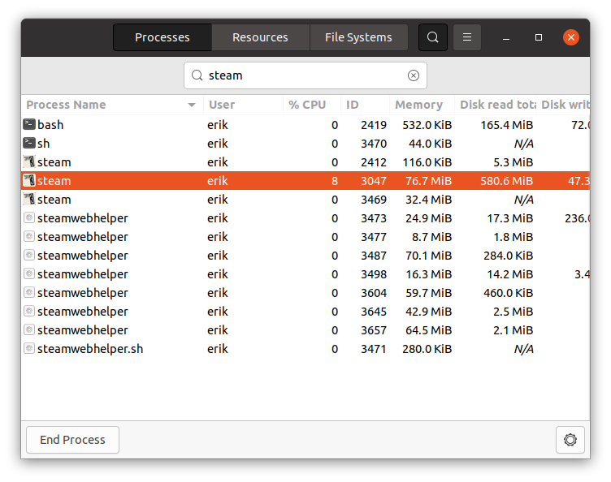Select steam process with ID 2412
Viewport: 611px width, 482px height.
click(x=54, y=162)
